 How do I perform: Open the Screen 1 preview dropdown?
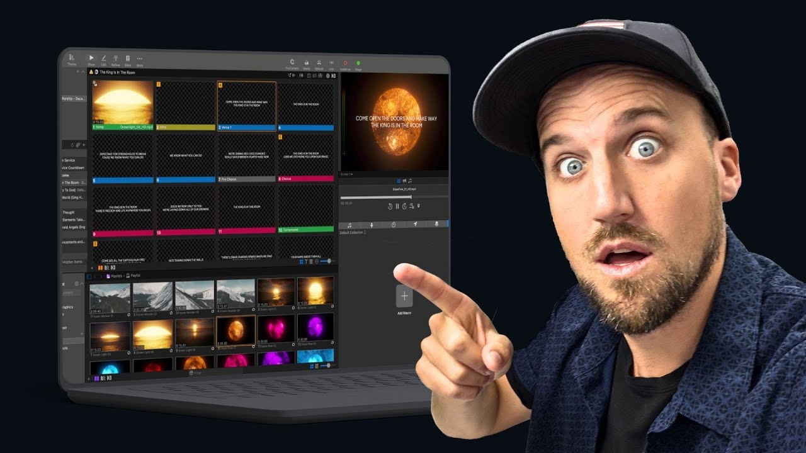[x=347, y=174]
